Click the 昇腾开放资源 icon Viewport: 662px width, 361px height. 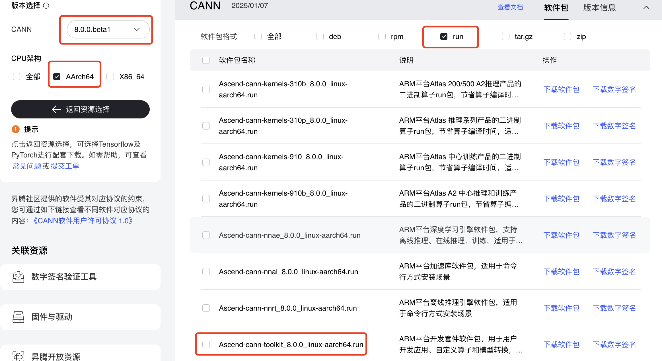click(x=18, y=356)
